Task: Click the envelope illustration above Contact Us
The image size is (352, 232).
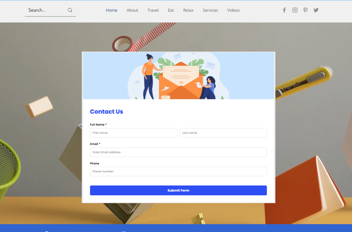Action: (x=178, y=75)
